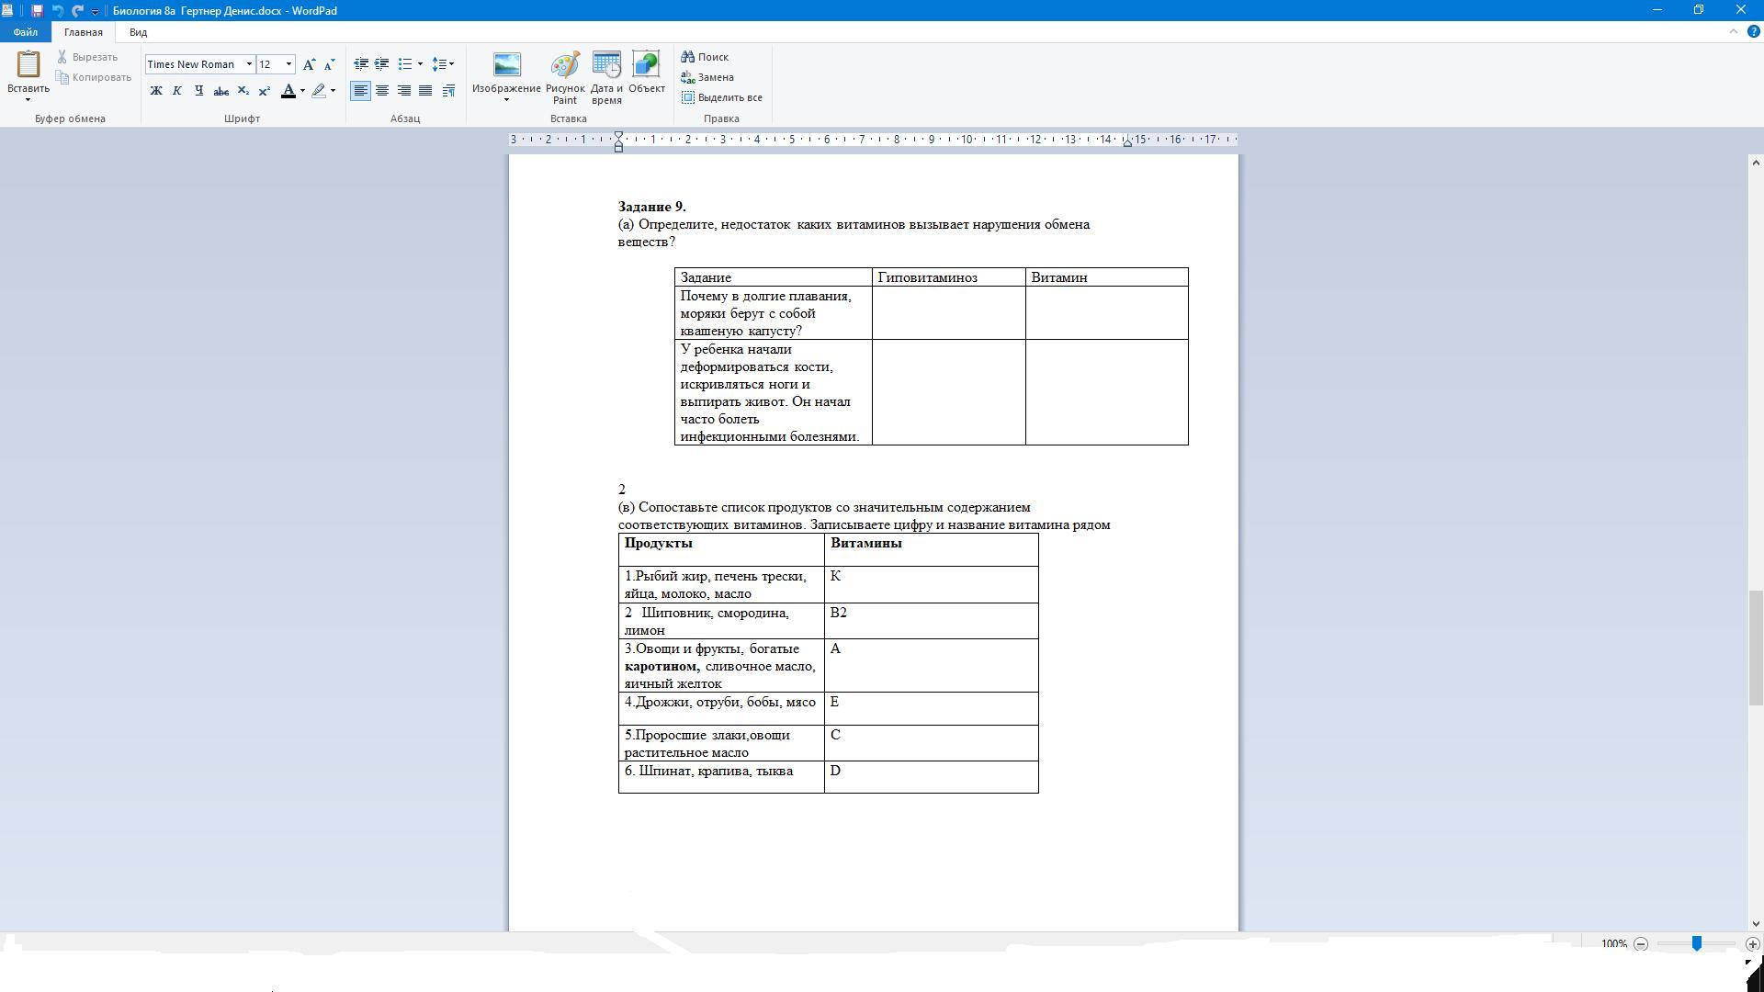Open the list style dropdown arrow
The width and height of the screenshot is (1764, 992).
click(420, 64)
